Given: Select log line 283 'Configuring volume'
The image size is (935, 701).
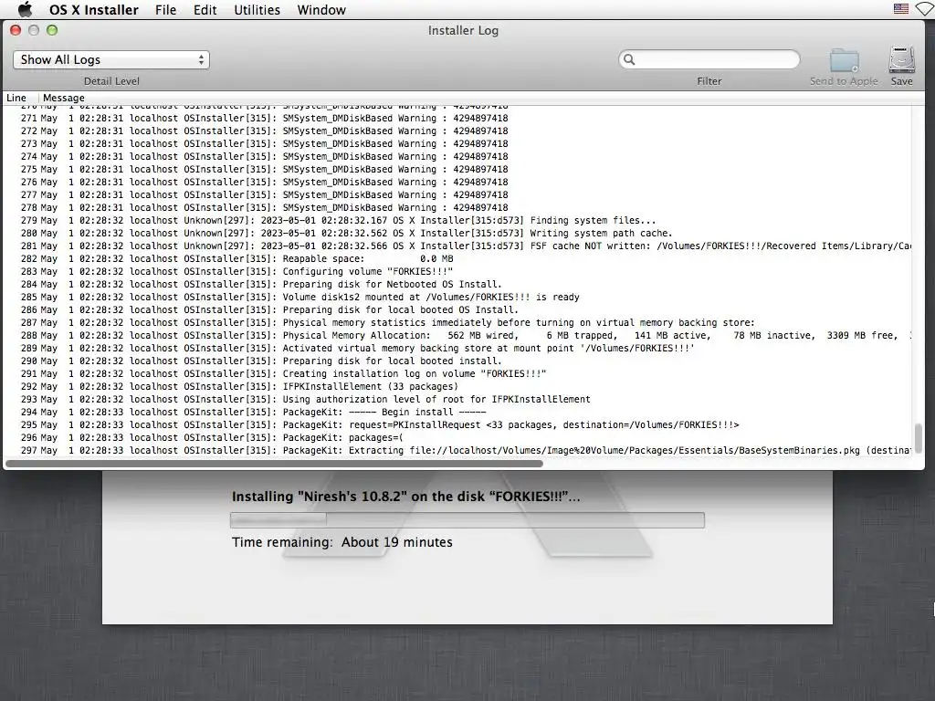Looking at the screenshot, I should coord(458,272).
